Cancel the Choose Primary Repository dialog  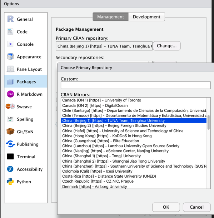(196, 207)
